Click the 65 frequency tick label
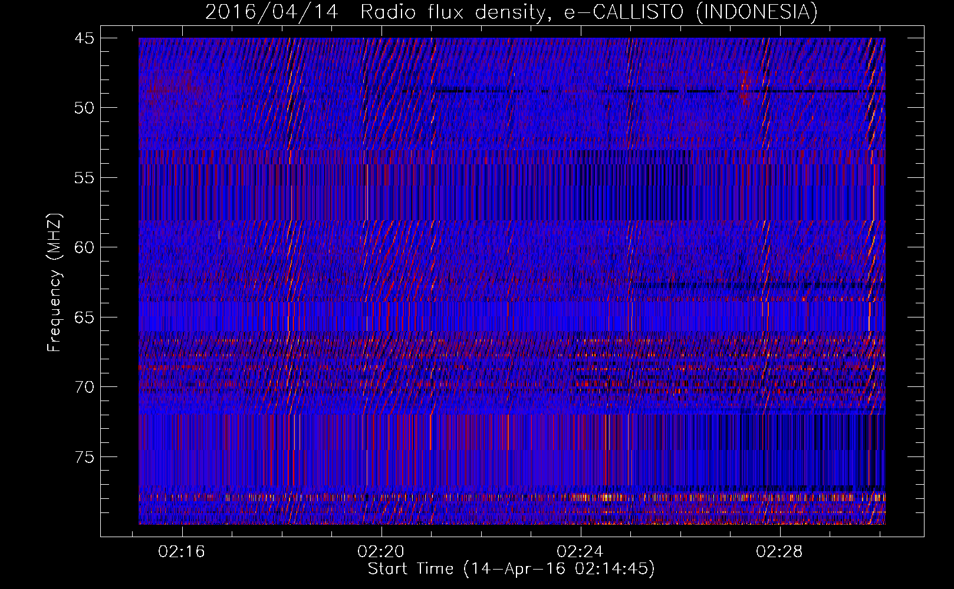 click(84, 317)
